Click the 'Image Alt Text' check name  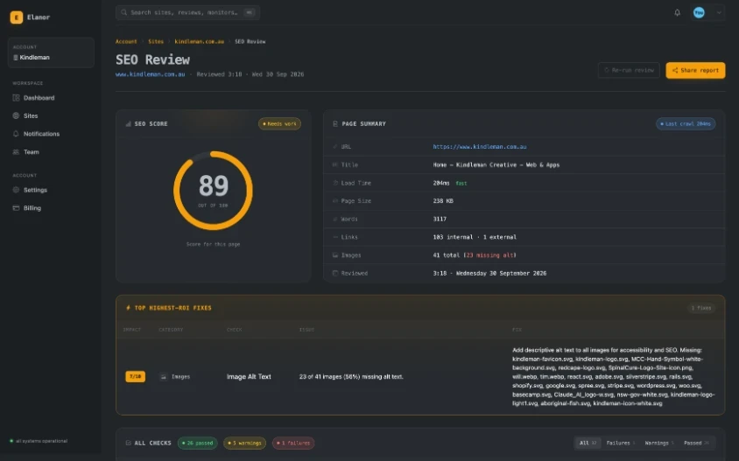coord(249,377)
